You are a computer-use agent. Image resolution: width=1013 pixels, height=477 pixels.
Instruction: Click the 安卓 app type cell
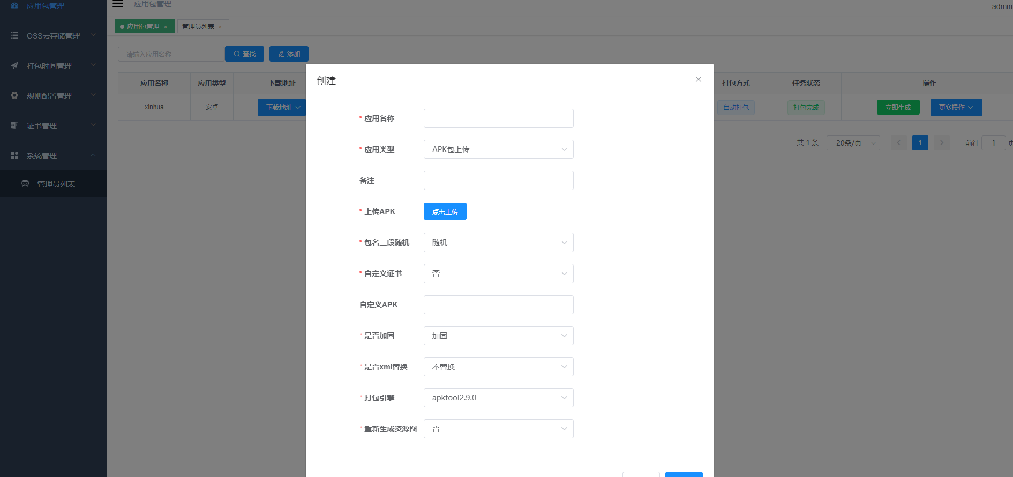coord(212,107)
